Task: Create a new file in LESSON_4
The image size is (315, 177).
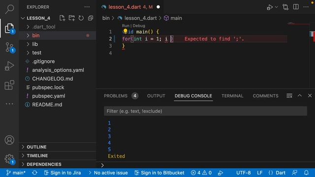Action: [63, 18]
